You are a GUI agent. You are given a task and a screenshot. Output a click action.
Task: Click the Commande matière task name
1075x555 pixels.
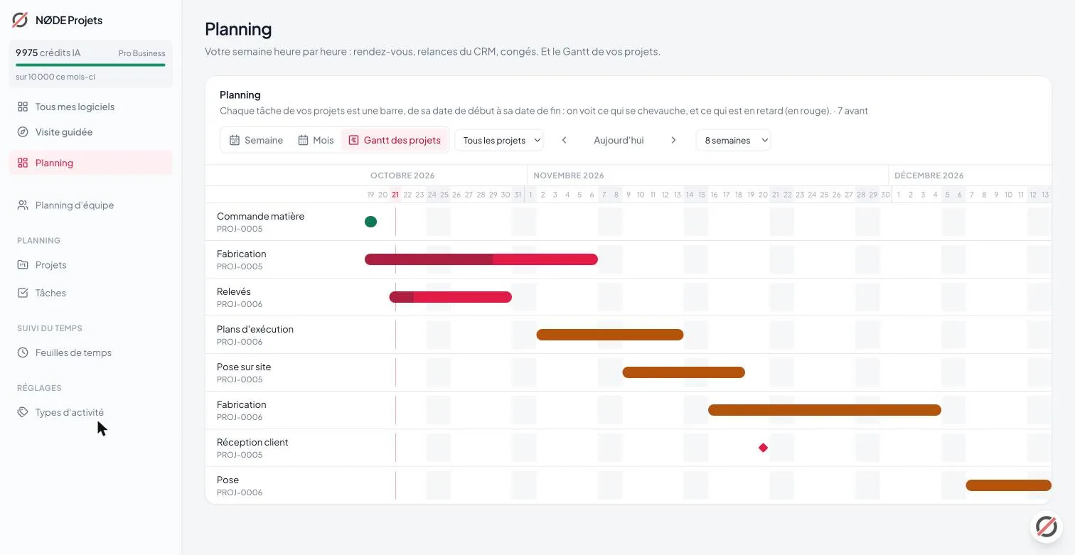pyautogui.click(x=260, y=216)
